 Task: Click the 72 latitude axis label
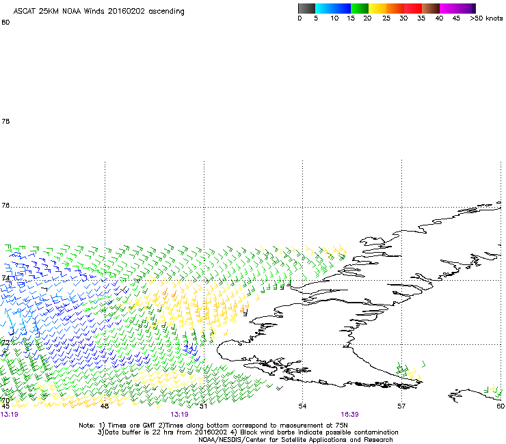pyautogui.click(x=5, y=342)
